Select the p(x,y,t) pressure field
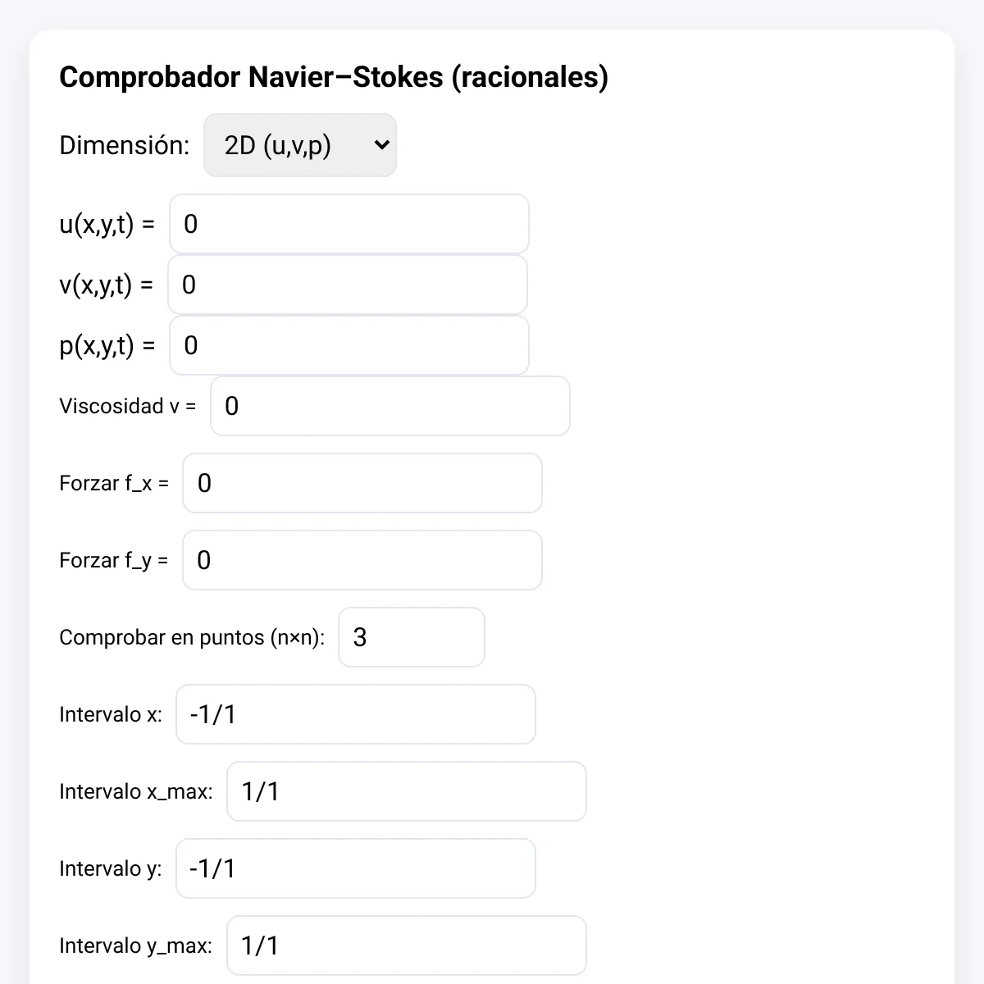This screenshot has height=984, width=984. click(x=349, y=345)
